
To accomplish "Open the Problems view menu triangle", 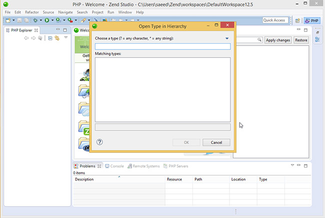I will (x=292, y=165).
